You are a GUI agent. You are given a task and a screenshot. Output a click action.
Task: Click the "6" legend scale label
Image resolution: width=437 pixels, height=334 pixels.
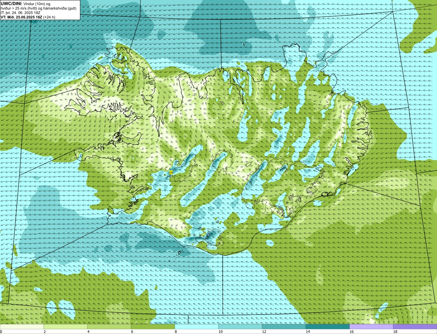132,332
